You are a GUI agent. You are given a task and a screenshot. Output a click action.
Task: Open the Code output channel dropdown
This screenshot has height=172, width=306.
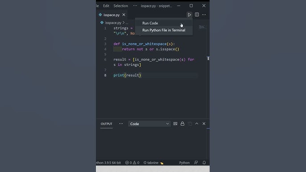point(149,124)
